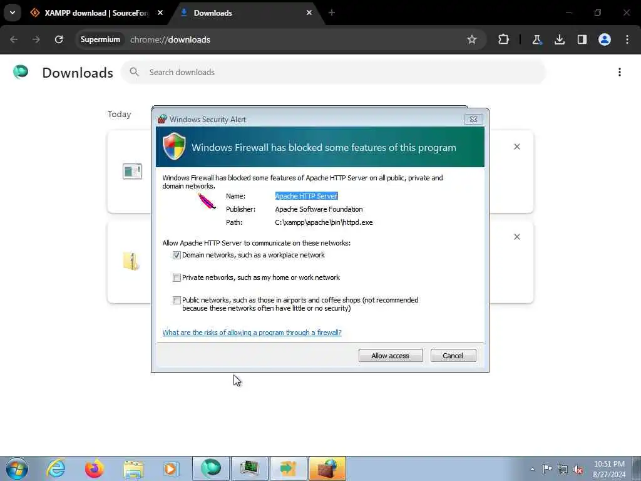Open Action Center flag icon
The width and height of the screenshot is (641, 481).
547,468
